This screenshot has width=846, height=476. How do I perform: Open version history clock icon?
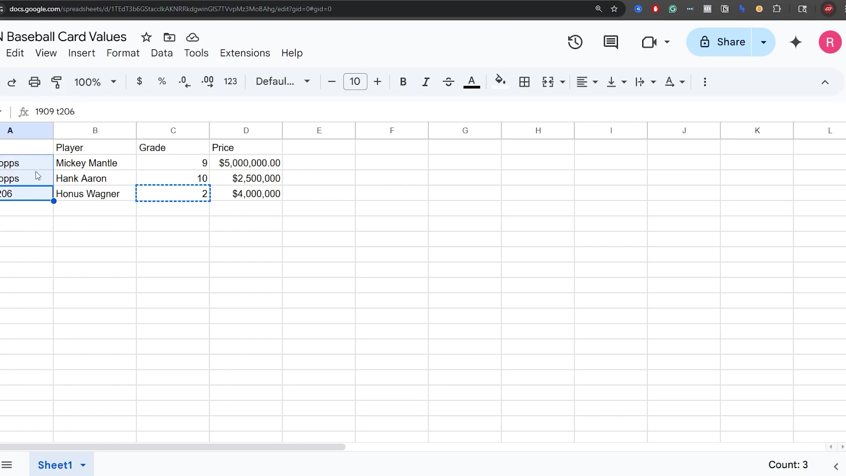[575, 42]
